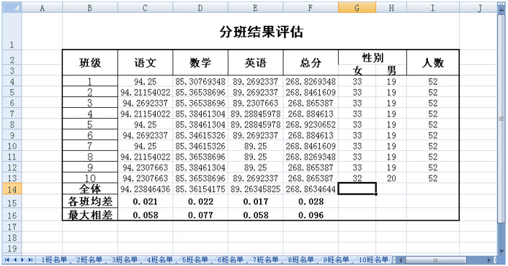Click the vertical scrollbar thumb
The height and width of the screenshot is (266, 508).
tap(502, 119)
